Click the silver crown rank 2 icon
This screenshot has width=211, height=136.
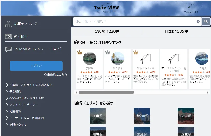click(108, 52)
